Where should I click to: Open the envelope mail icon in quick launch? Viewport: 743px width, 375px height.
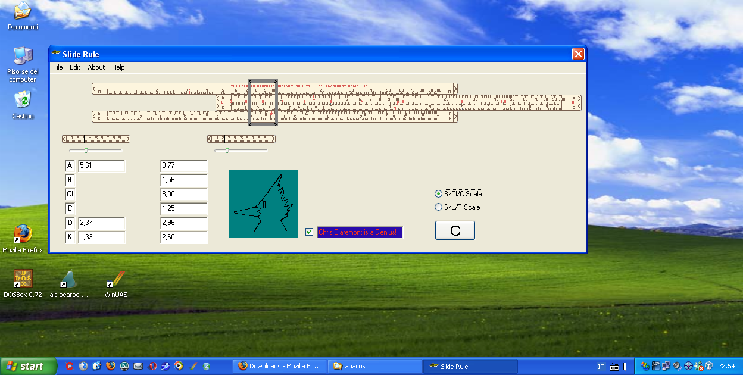point(138,366)
